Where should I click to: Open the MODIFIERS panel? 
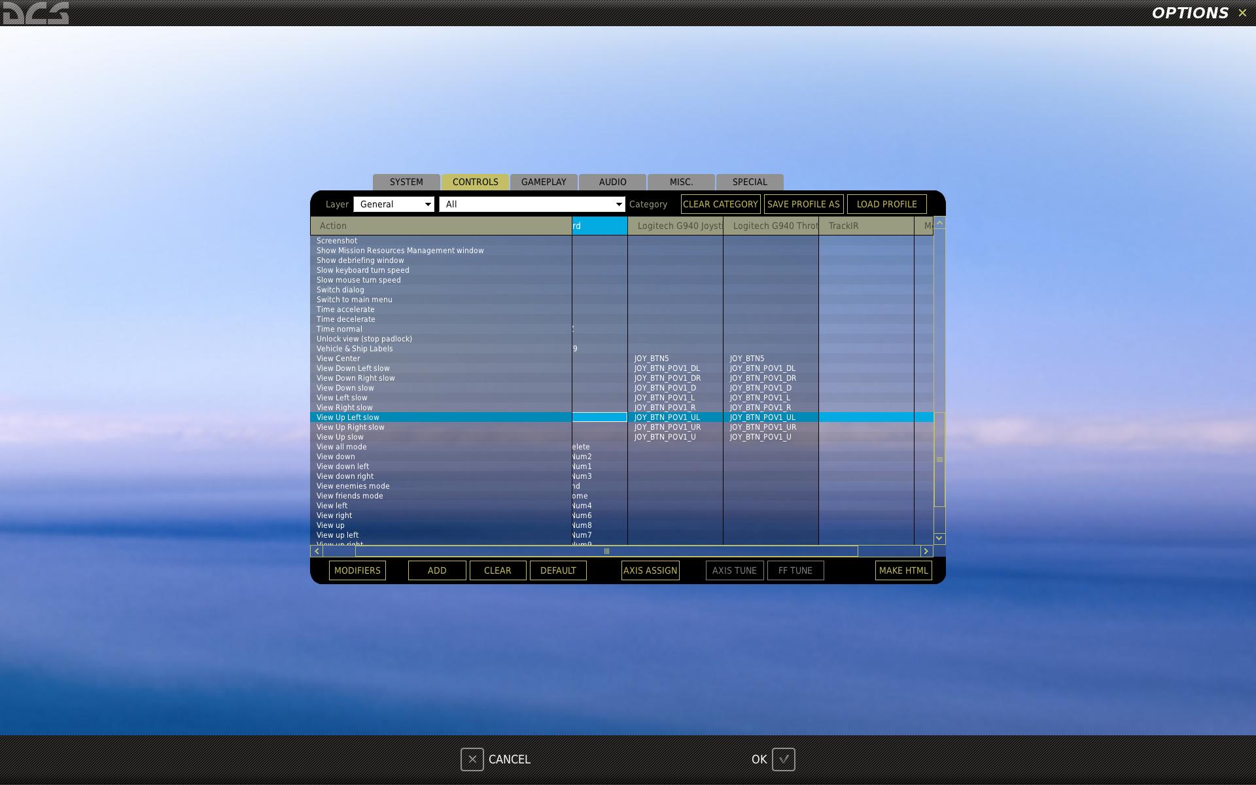357,570
